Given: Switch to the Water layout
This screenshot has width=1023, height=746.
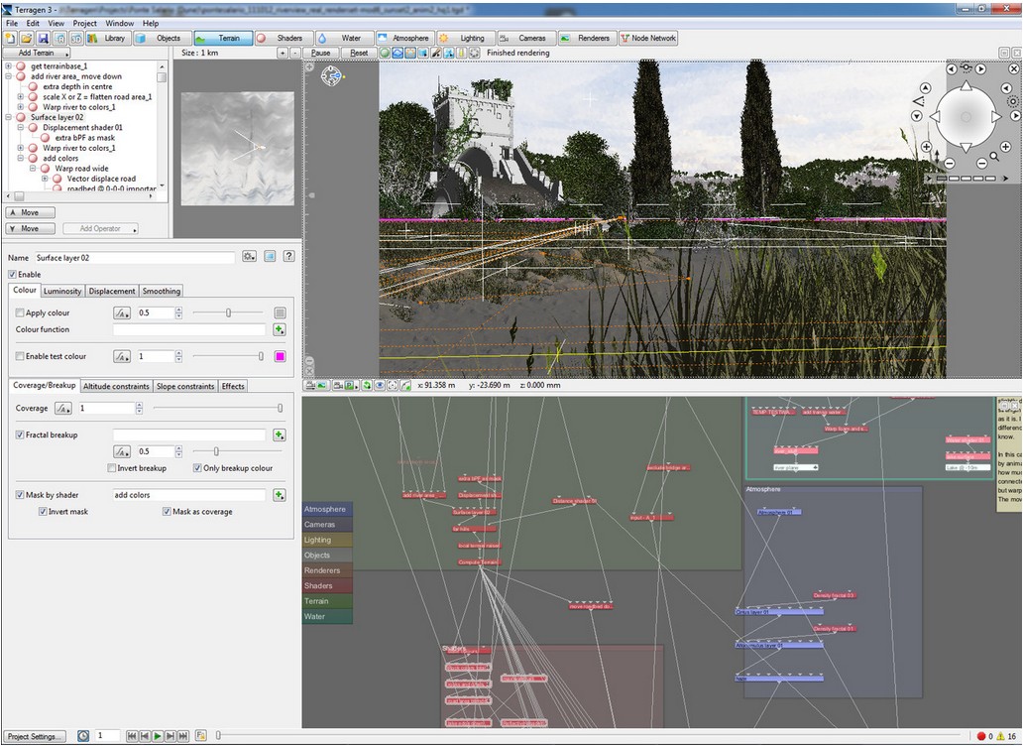Looking at the screenshot, I should point(344,39).
